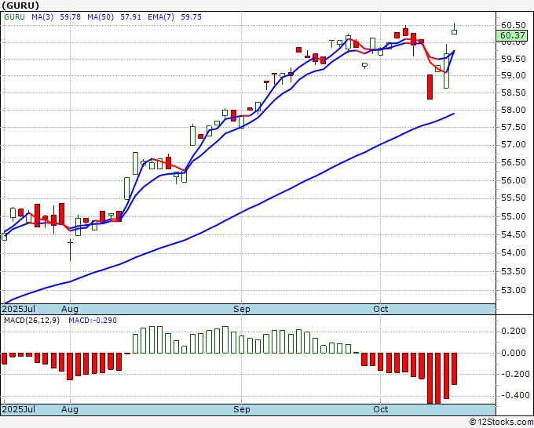This screenshot has width=534, height=428.
Task: Click the 57.00 price axis label
Action: [x=514, y=145]
